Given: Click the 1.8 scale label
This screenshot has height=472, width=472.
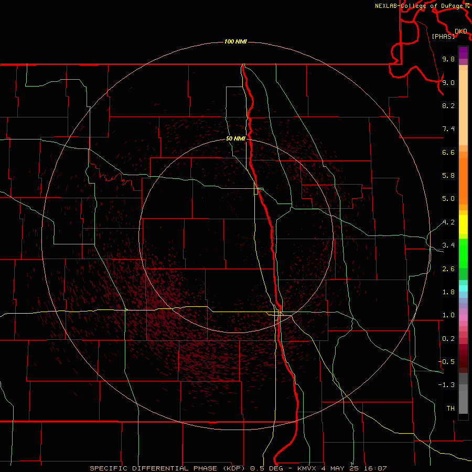Looking at the screenshot, I should (x=448, y=292).
